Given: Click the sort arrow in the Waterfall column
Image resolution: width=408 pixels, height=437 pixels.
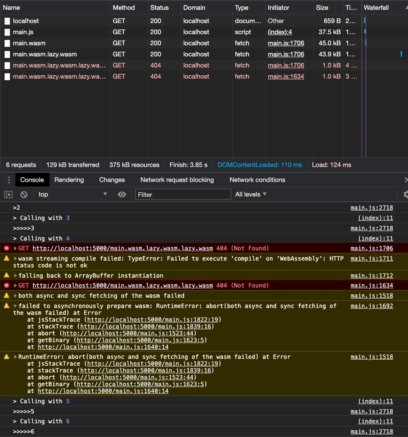Looking at the screenshot, I should pos(406,8).
